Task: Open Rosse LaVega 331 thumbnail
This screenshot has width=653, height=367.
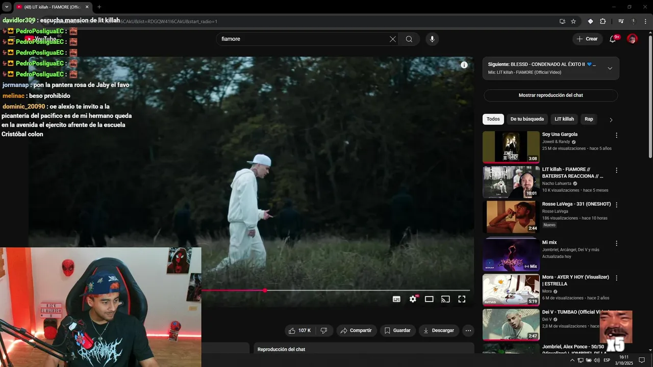Action: click(x=511, y=217)
